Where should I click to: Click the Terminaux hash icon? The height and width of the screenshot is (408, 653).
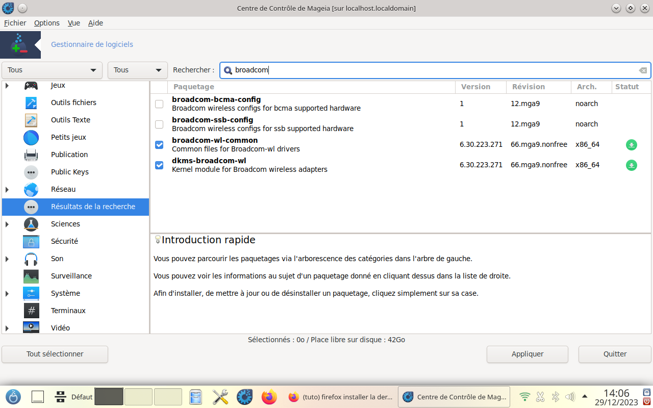31,311
